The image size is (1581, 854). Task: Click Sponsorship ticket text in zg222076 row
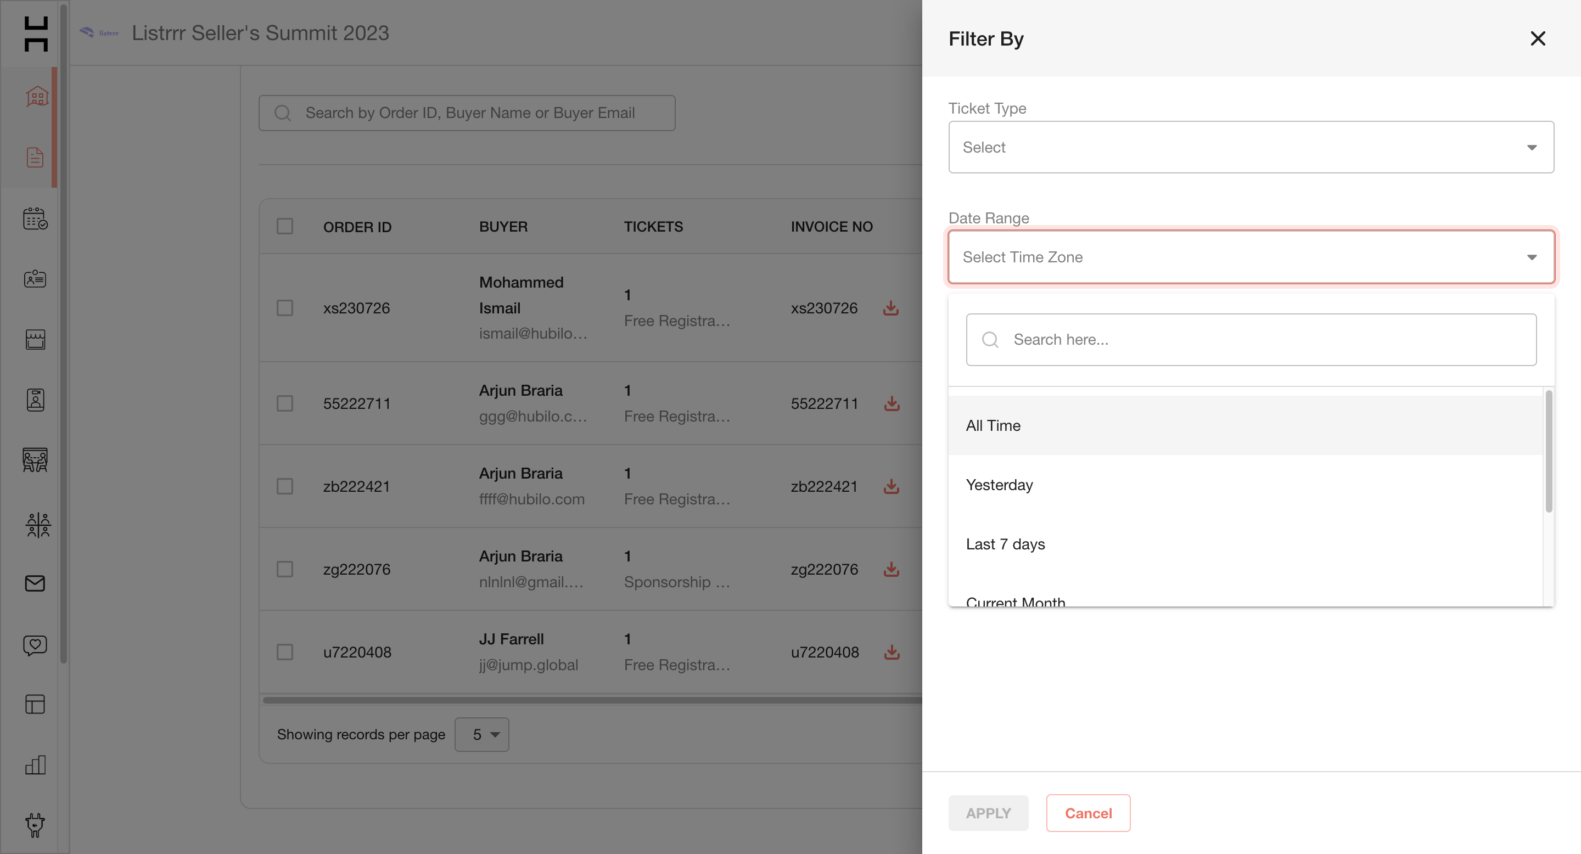click(x=677, y=582)
